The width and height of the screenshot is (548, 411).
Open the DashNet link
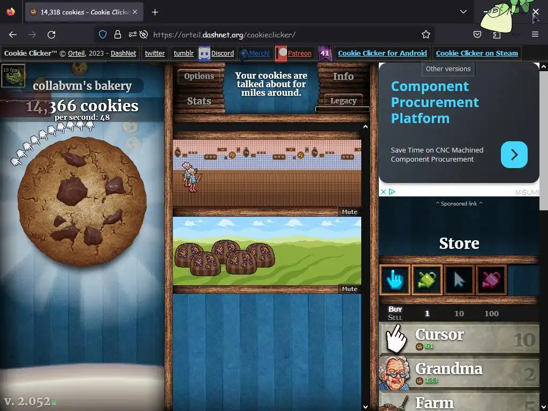click(124, 54)
